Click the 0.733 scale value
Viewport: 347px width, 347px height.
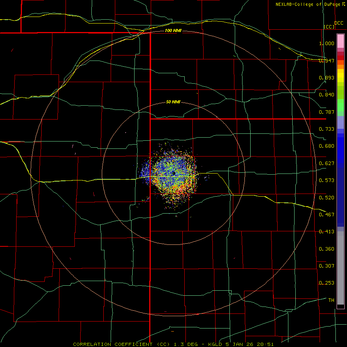tap(327, 129)
